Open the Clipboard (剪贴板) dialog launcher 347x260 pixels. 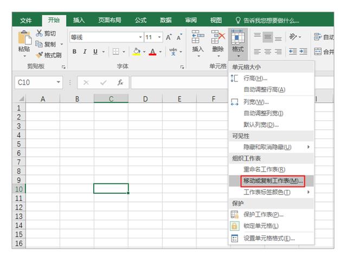pyautogui.click(x=63, y=67)
